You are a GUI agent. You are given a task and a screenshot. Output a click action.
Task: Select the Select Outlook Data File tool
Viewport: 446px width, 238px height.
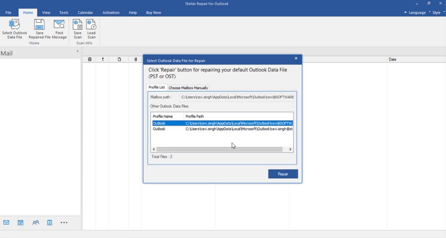click(x=14, y=28)
